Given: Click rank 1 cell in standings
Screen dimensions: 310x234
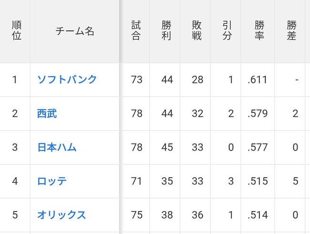Looking at the screenshot, I should point(15,80).
